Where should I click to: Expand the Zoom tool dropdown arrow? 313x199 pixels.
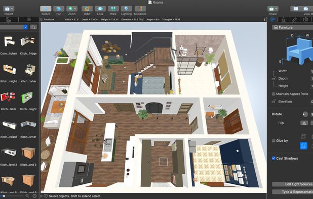tap(75, 9)
